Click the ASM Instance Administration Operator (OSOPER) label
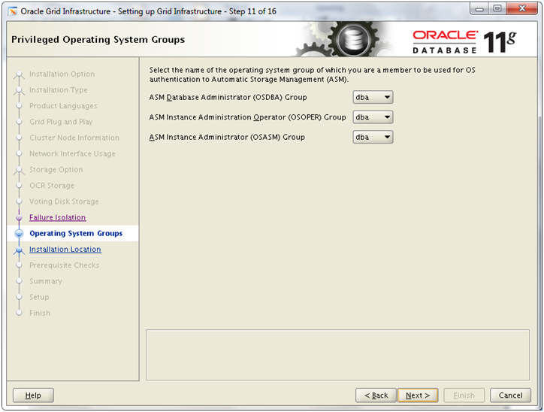This screenshot has width=544, height=412. coord(247,117)
